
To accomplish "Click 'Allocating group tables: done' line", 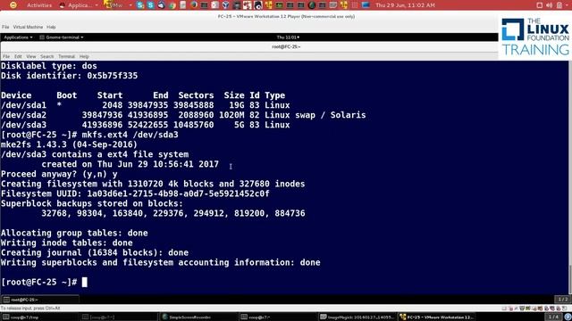I will tap(74, 233).
